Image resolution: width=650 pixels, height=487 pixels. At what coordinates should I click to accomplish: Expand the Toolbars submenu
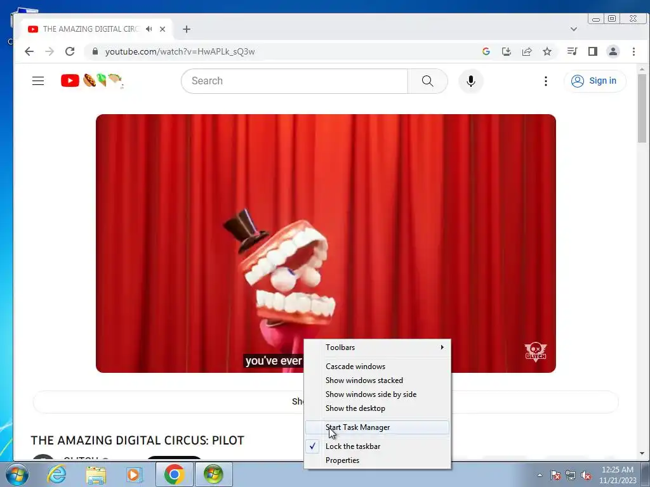pyautogui.click(x=377, y=347)
